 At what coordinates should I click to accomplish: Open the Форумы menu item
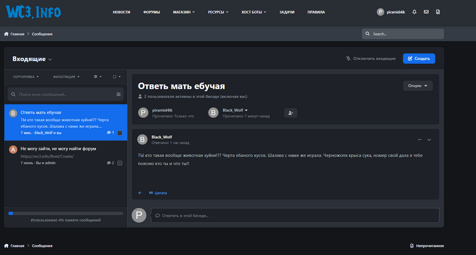click(x=151, y=12)
